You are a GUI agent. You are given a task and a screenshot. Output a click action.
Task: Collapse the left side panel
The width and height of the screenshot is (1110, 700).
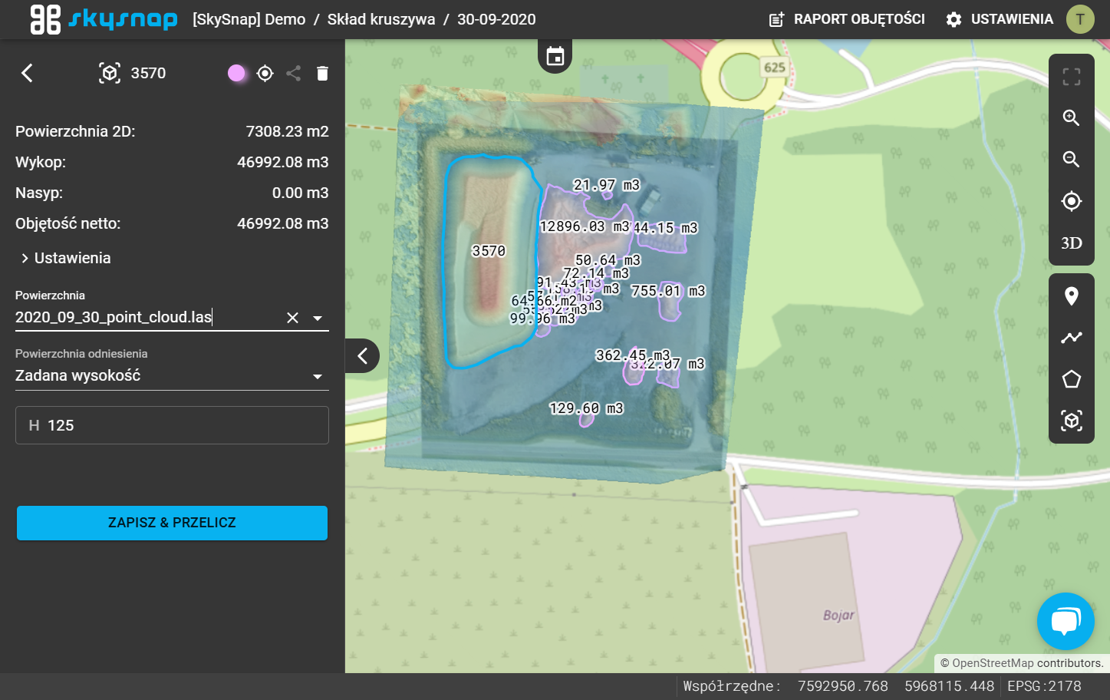(x=362, y=355)
